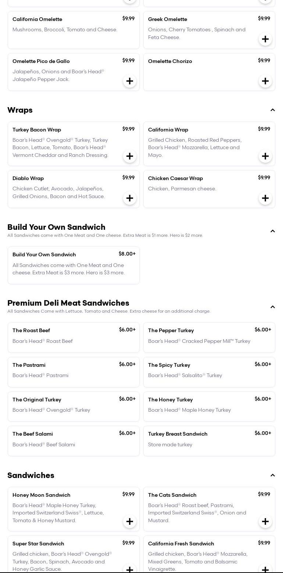Viewport: 283px width, 573px height.
Task: Open California Omelette item card
Action: tap(74, 30)
